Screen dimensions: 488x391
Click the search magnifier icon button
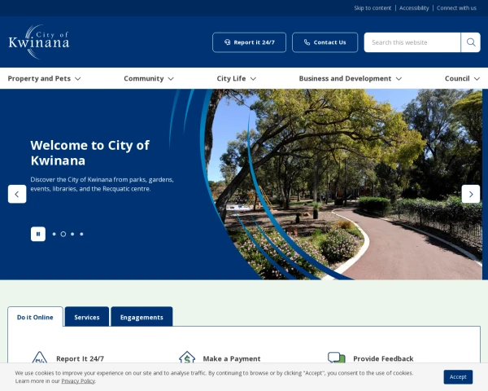[x=471, y=42]
